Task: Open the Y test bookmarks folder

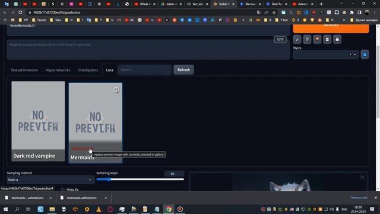Action: [282, 20]
